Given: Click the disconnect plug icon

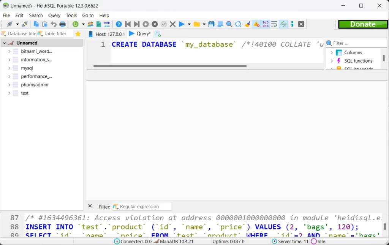Looking at the screenshot, I should pos(25,24).
